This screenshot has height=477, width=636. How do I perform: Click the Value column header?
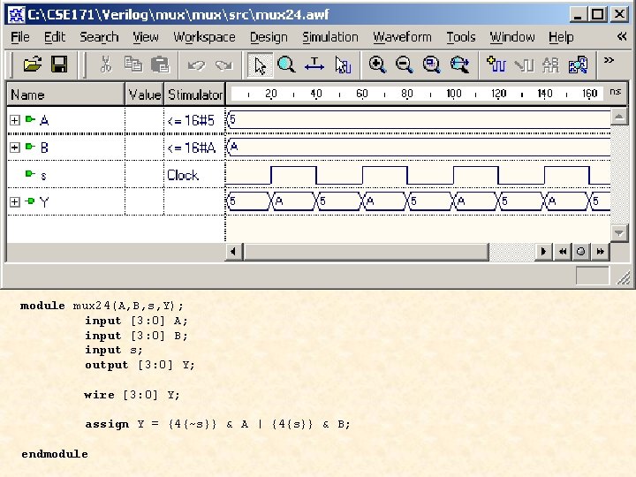(x=144, y=95)
